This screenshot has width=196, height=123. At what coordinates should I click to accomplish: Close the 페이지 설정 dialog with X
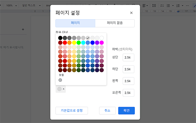point(131,13)
